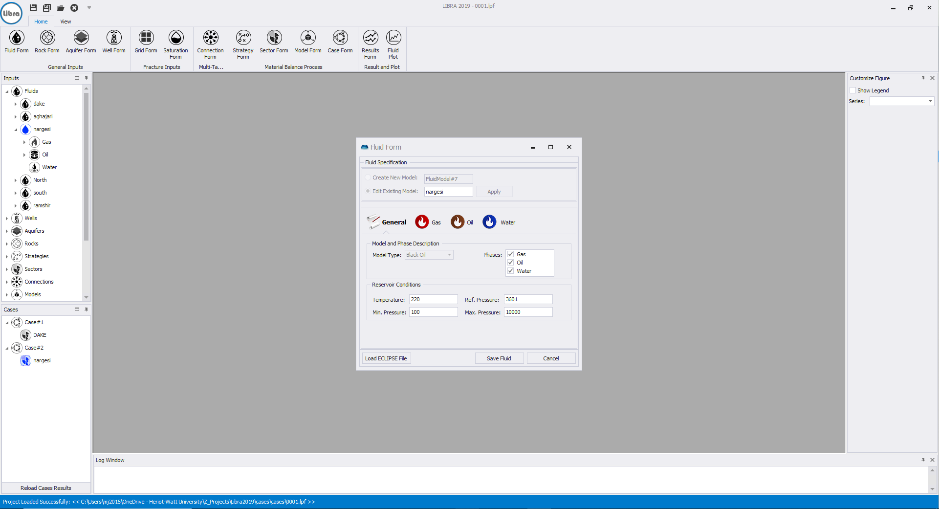
Task: Click the Load ECLIPSE File button
Action: click(x=386, y=358)
